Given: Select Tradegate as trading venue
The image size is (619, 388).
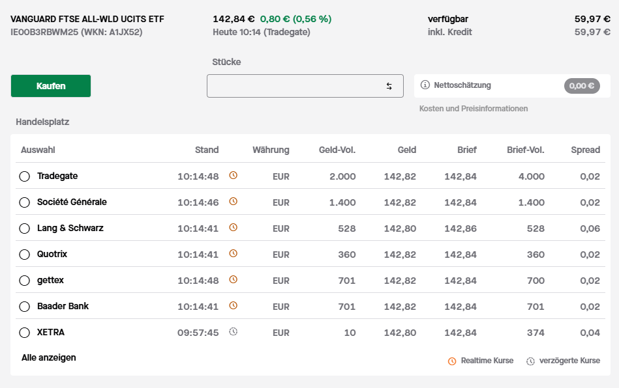Looking at the screenshot, I should click(x=25, y=176).
